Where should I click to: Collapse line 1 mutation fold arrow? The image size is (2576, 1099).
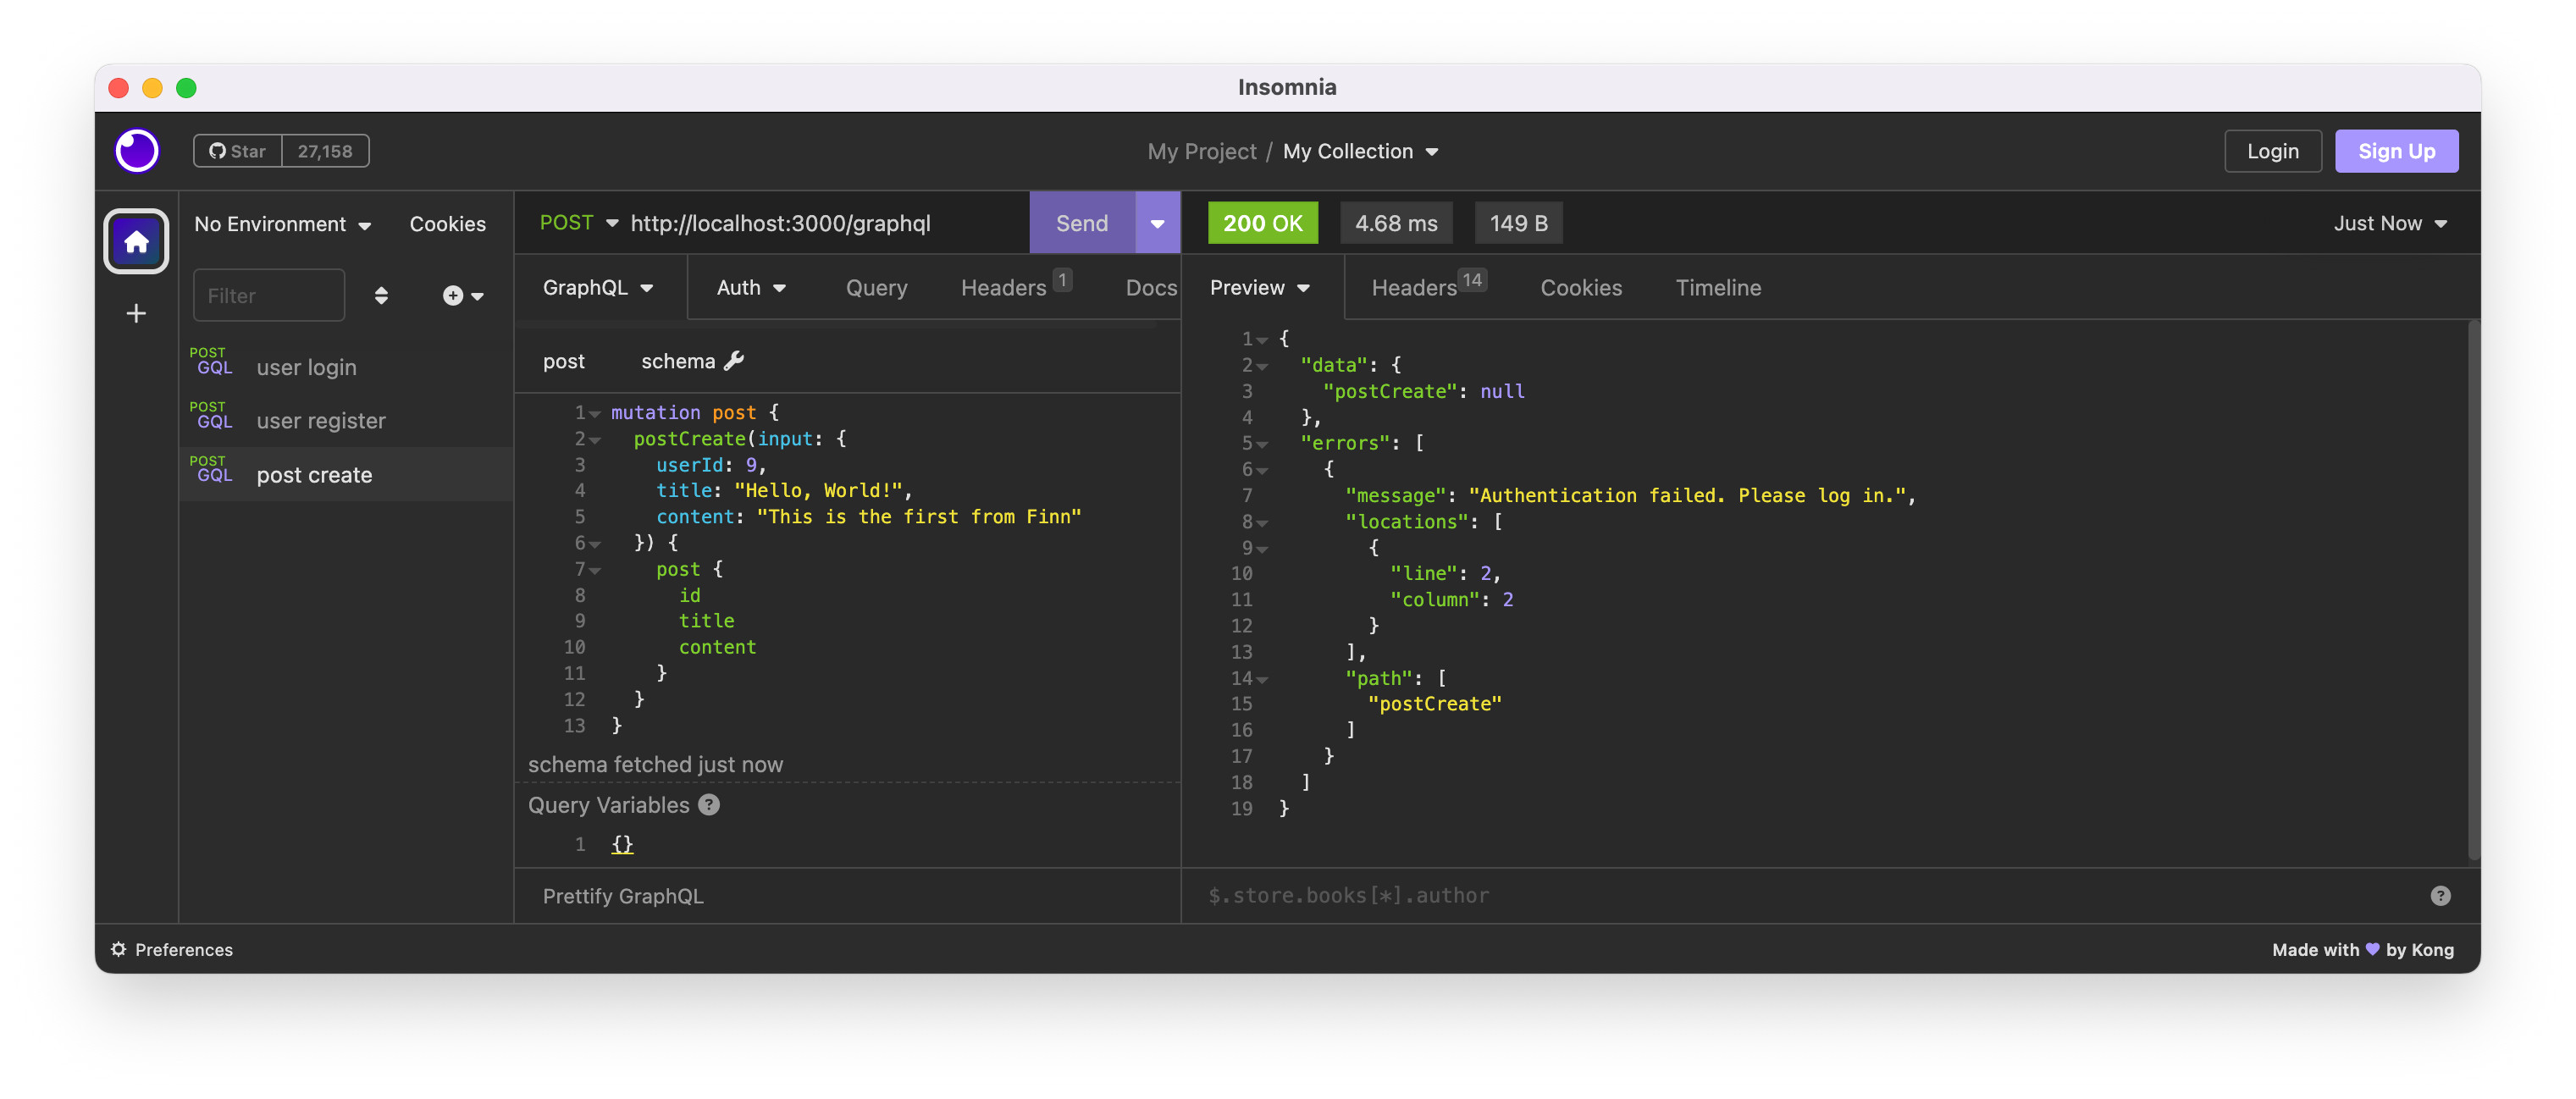click(595, 413)
